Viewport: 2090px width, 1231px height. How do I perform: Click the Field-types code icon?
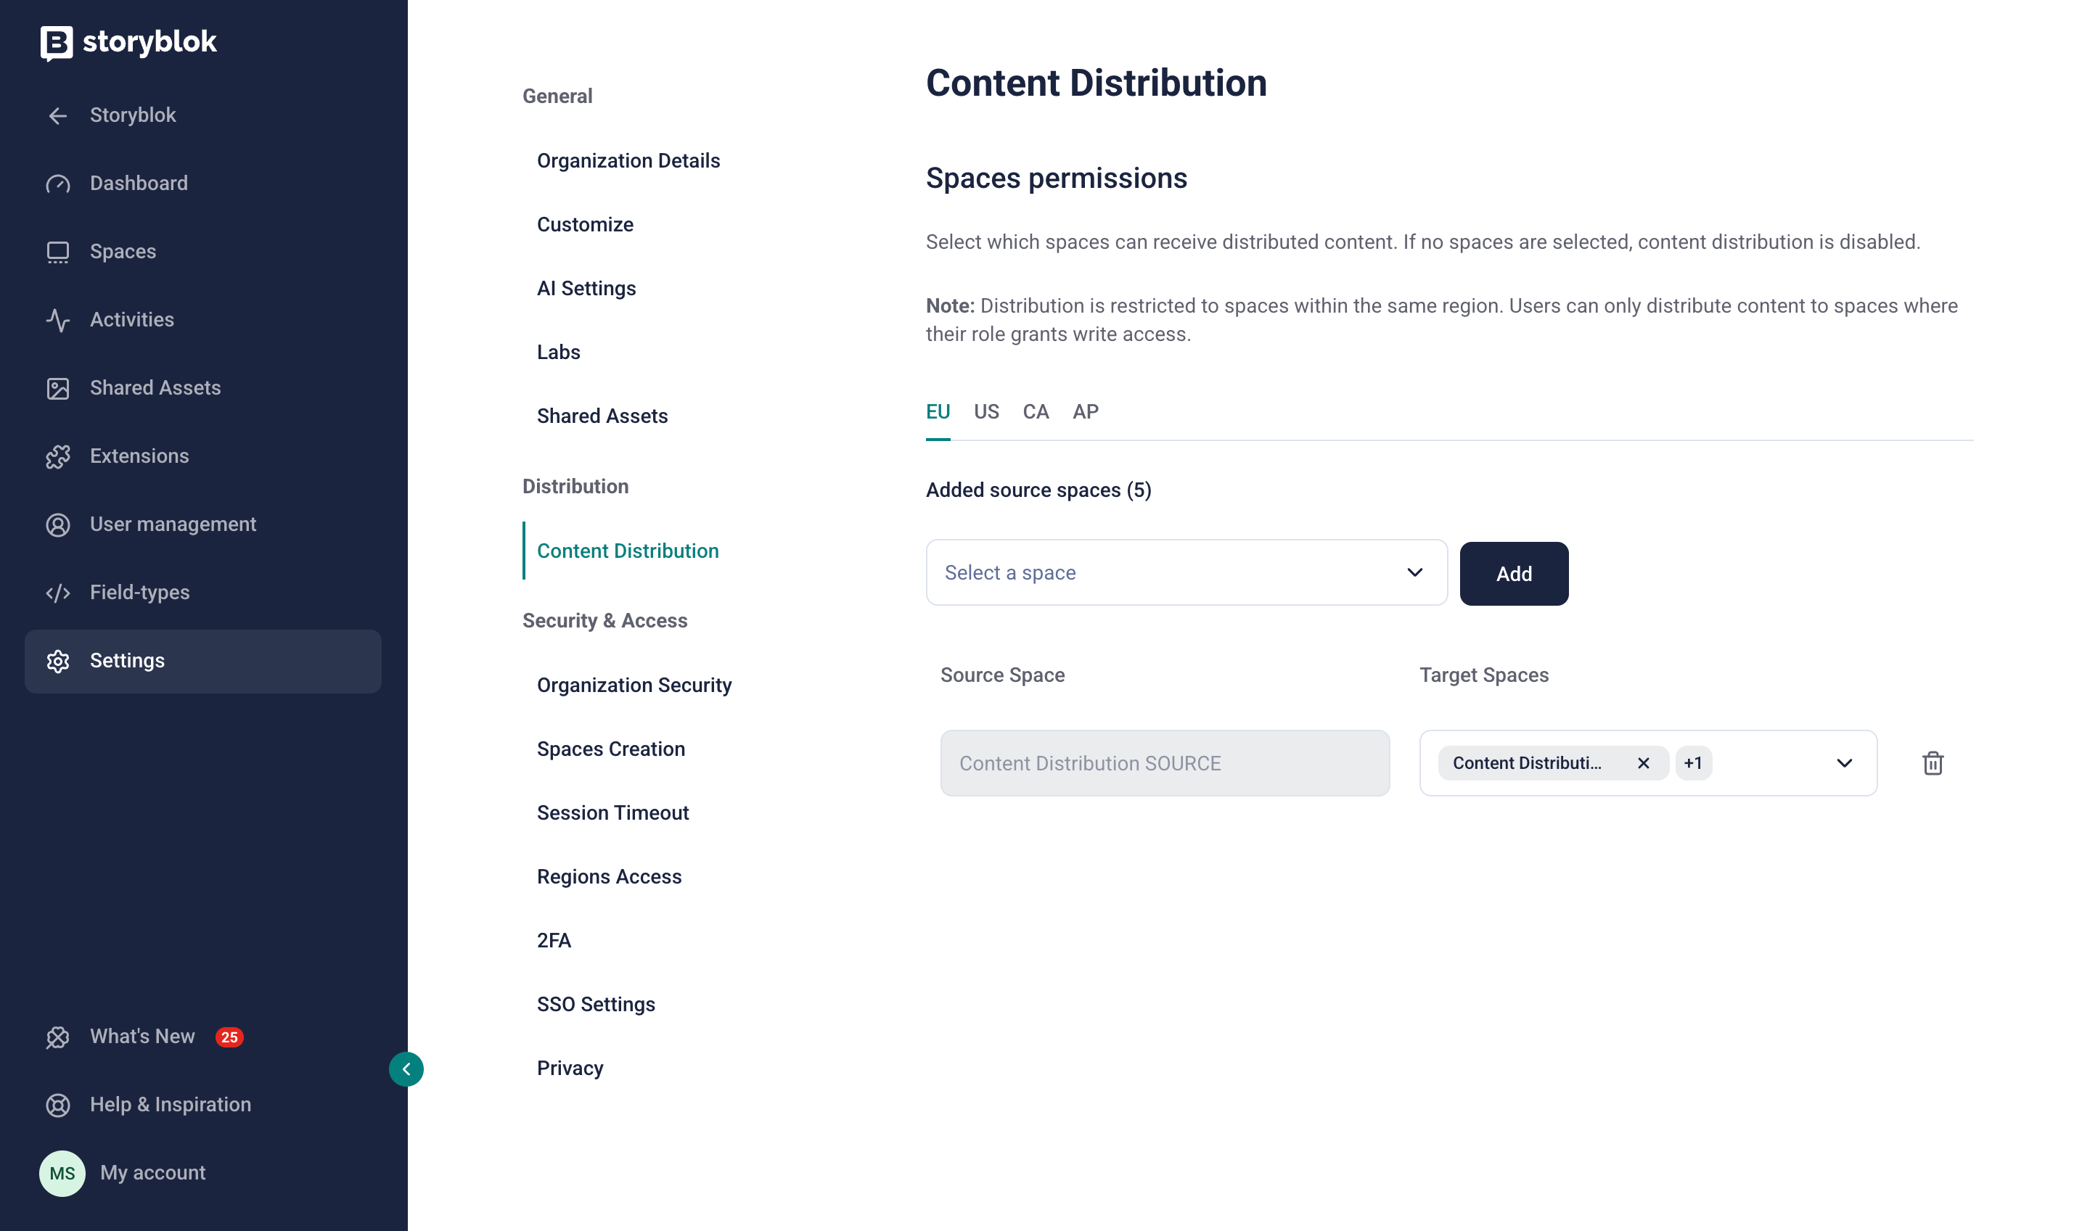[x=58, y=593]
